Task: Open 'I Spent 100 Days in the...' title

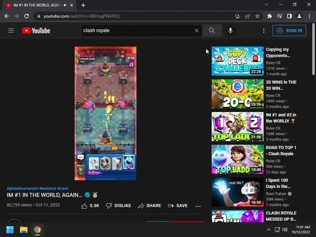Action: 278,183
